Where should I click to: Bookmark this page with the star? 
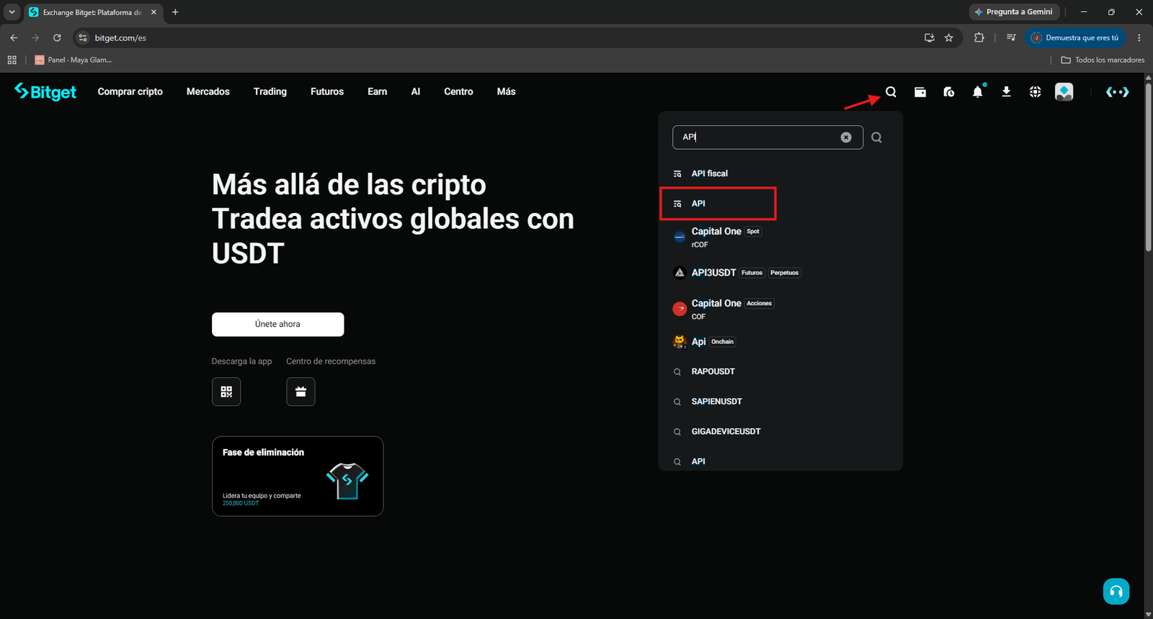[x=949, y=37]
